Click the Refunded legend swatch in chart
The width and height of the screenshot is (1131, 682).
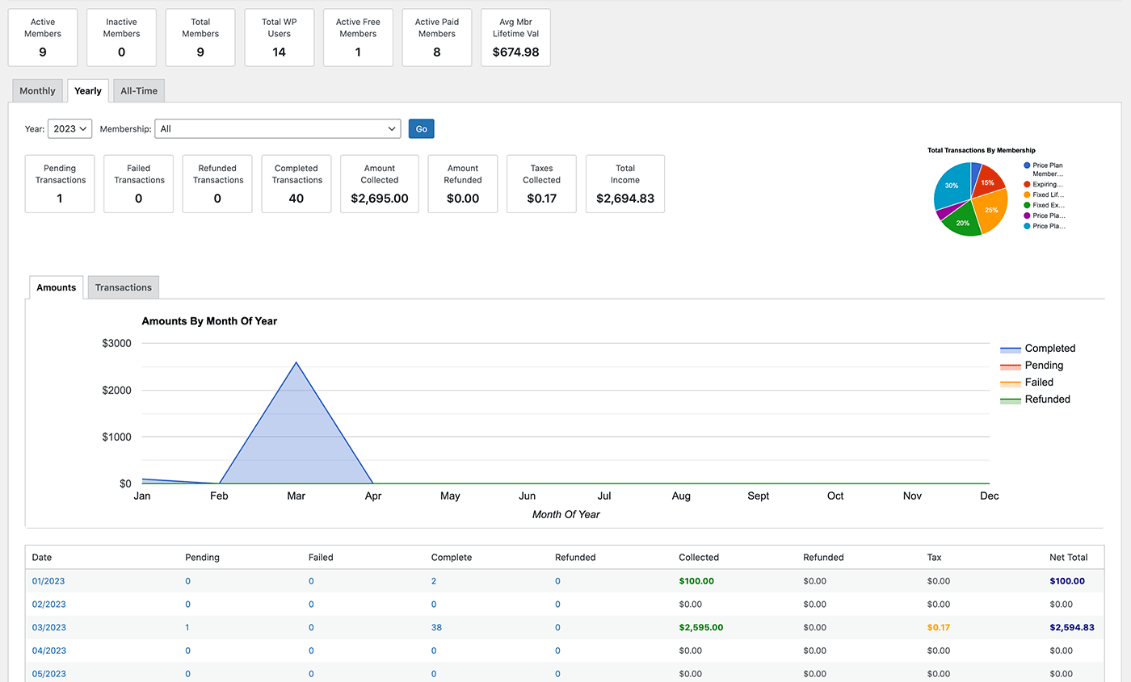point(1011,400)
